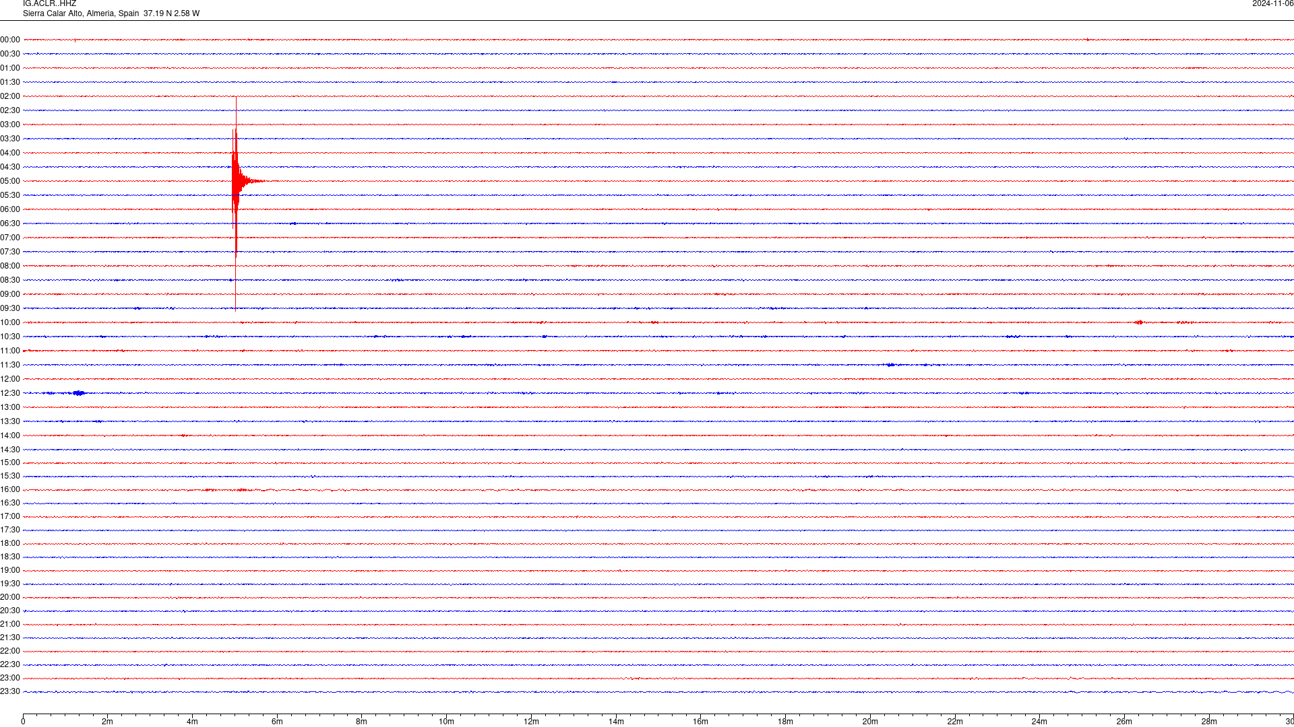Click the 07:30 time row label

pyautogui.click(x=10, y=252)
